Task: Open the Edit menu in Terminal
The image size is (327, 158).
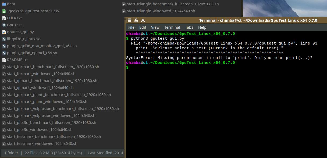Action: (x=143, y=27)
